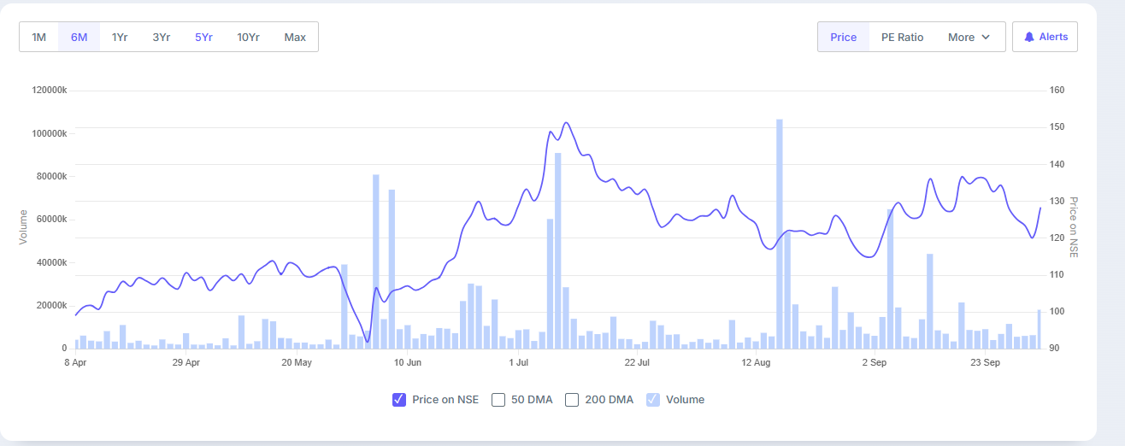Enable the 50 DMA checkbox
This screenshot has height=446, width=1125.
[x=498, y=399]
